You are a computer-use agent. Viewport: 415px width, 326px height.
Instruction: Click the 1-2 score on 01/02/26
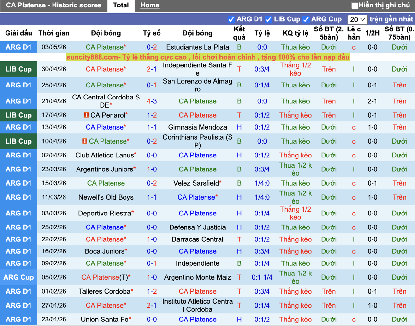click(152, 291)
